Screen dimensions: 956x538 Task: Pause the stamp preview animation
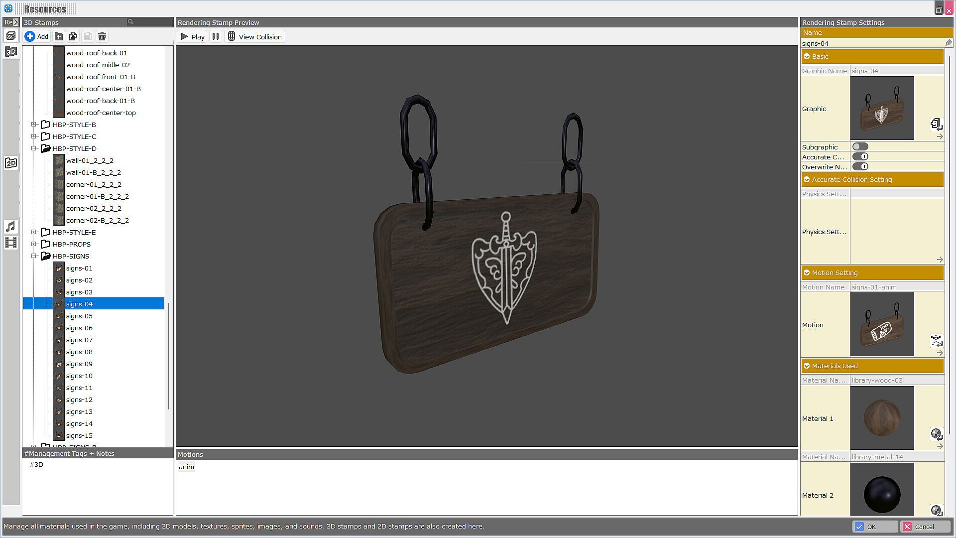tap(216, 36)
